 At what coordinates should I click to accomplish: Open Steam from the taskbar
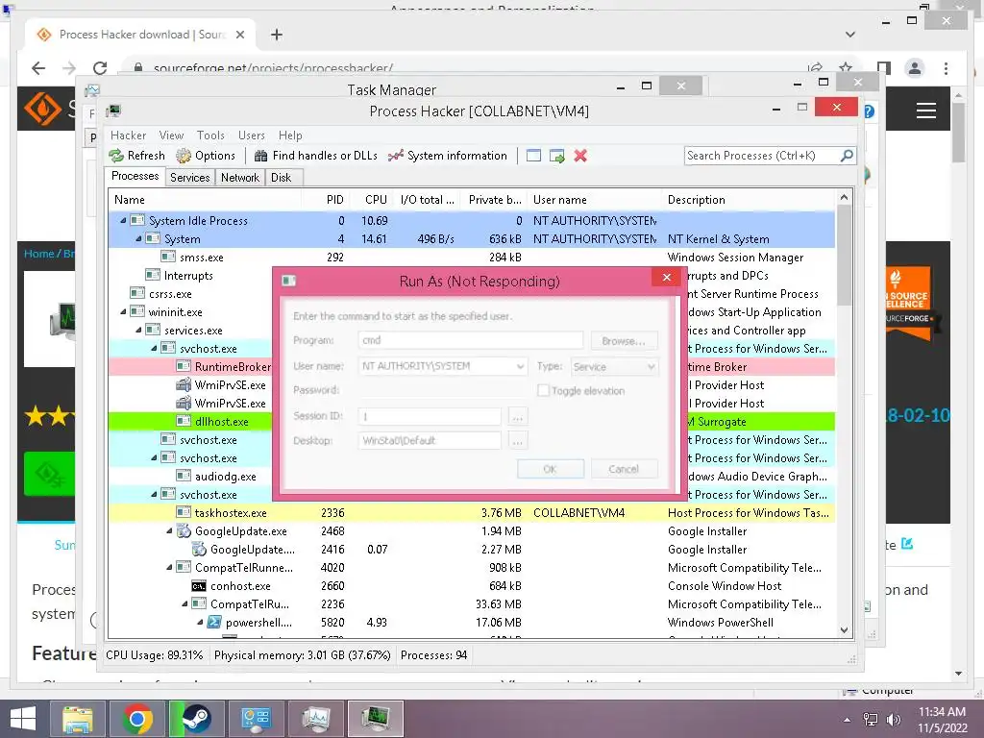pyautogui.click(x=196, y=719)
